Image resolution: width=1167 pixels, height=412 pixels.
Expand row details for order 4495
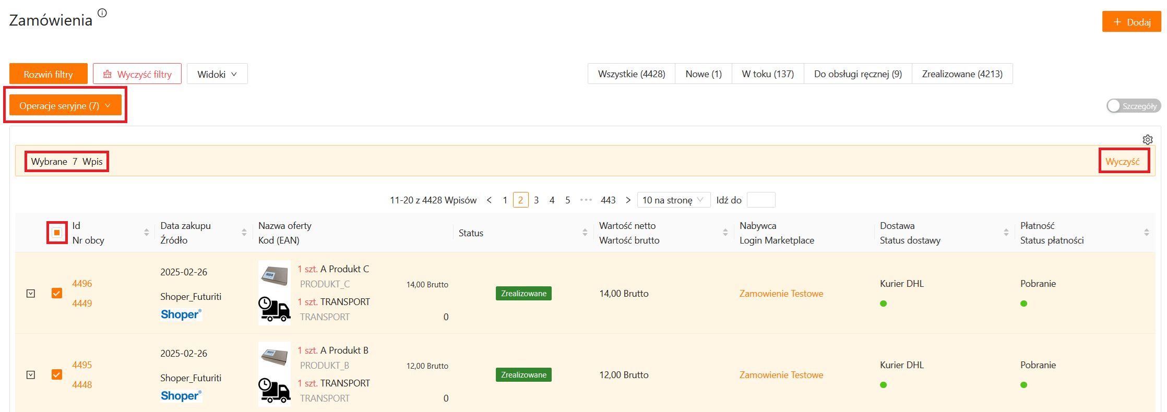click(x=31, y=375)
